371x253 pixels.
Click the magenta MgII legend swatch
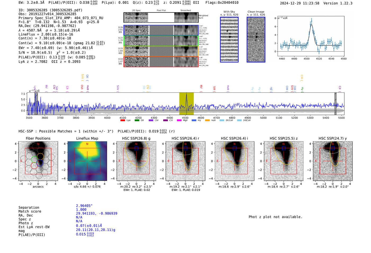click(179, 120)
